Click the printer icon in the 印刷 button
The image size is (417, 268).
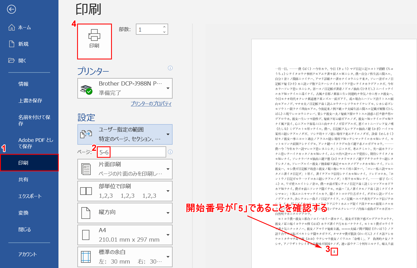(94, 35)
